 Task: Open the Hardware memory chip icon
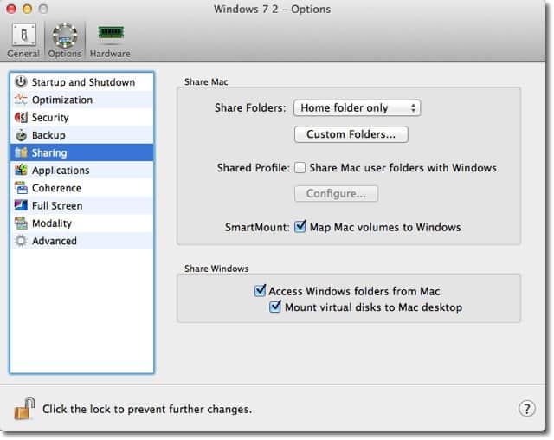[x=111, y=33]
